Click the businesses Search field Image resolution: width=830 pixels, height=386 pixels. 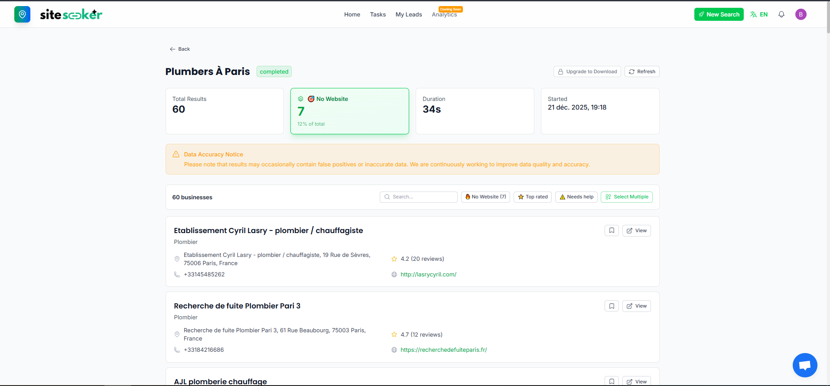[x=418, y=197]
